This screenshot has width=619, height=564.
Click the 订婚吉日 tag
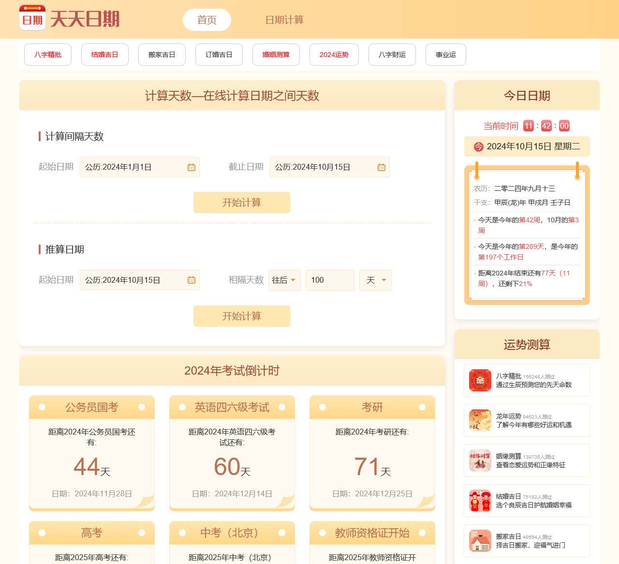tap(219, 55)
